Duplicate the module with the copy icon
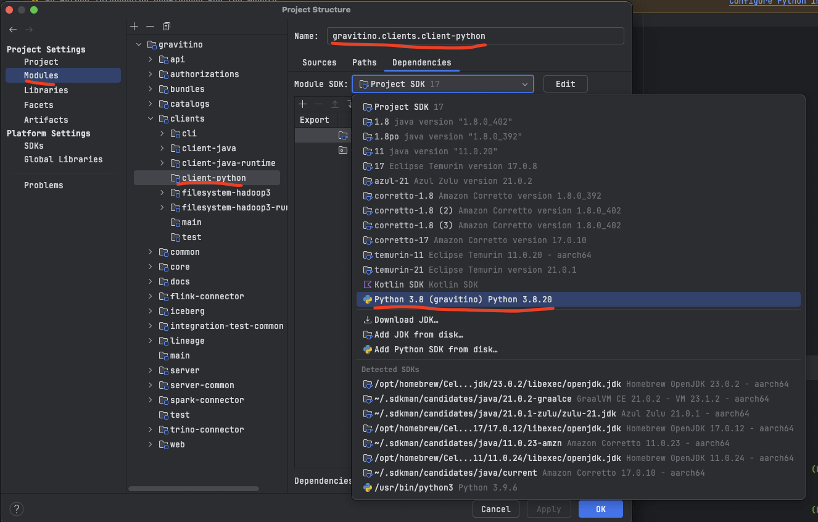This screenshot has height=522, width=818. pyautogui.click(x=166, y=26)
